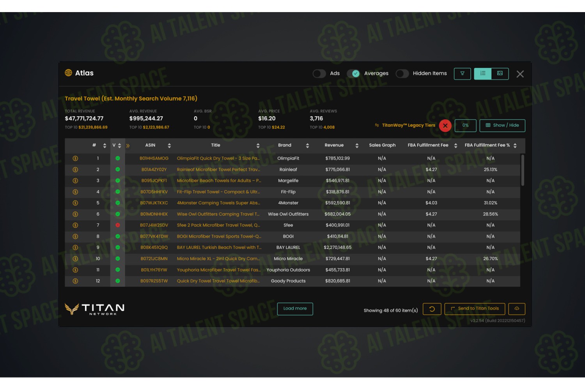This screenshot has height=390, width=585.
Task: Click the refresh circular arrow button
Action: pyautogui.click(x=432, y=309)
